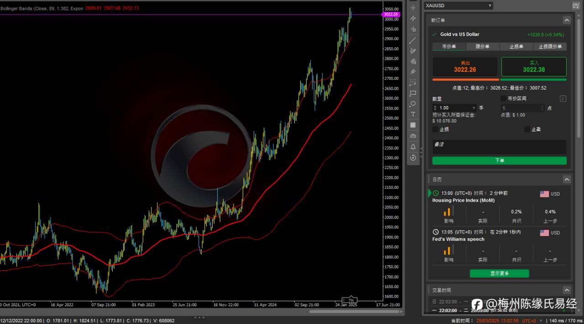Click the quantity stepper arrows left of 1.00
This screenshot has height=324, width=584.
tap(435, 108)
